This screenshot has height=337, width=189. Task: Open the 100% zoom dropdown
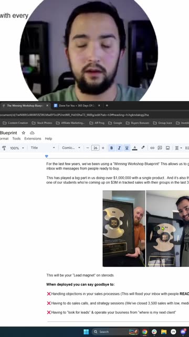point(17,148)
